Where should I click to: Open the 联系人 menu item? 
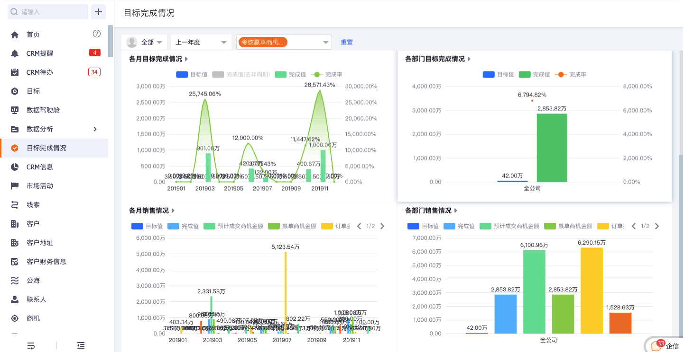(x=54, y=299)
